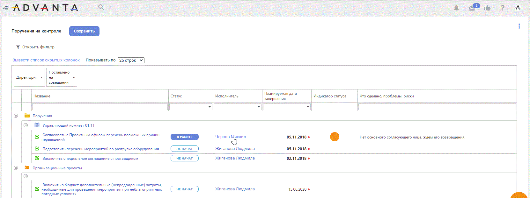Click check icon of Согласовать с Проектным офисом task
The height and width of the screenshot is (198, 530).
[37, 137]
